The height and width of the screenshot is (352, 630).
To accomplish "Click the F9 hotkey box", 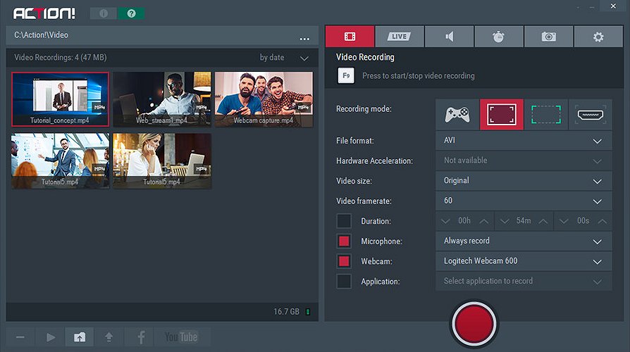I will (346, 75).
